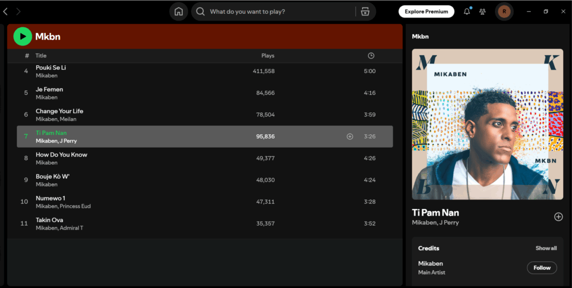Open 'Mikaben, Admiral T' artist under Takin Ova

click(x=59, y=228)
